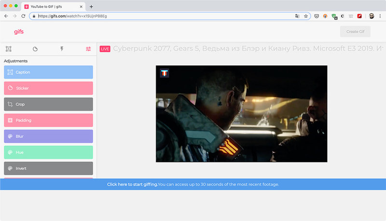Click the browser forward arrow
The width and height of the screenshot is (386, 221).
tap(15, 16)
